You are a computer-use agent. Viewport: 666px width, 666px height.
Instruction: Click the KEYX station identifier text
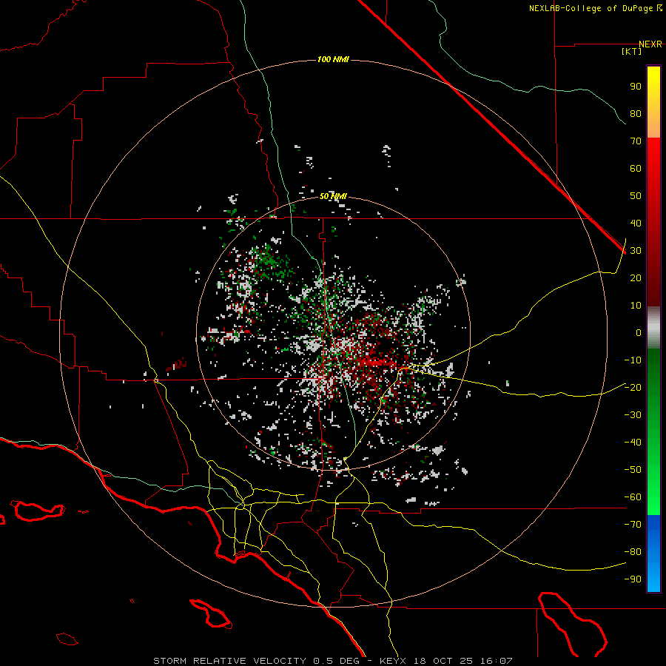coord(393,661)
